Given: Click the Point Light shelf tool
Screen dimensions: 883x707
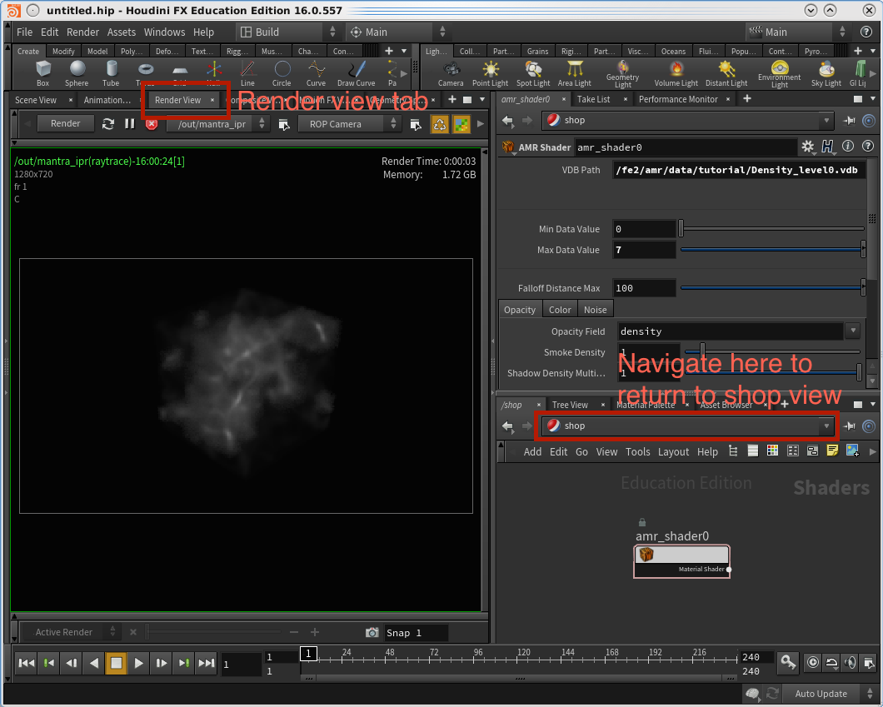Looking at the screenshot, I should 490,72.
